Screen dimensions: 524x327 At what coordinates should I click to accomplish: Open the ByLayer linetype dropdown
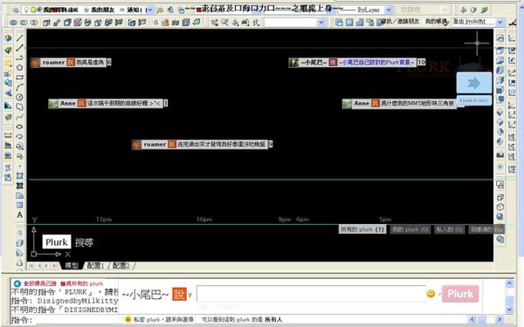click(389, 10)
